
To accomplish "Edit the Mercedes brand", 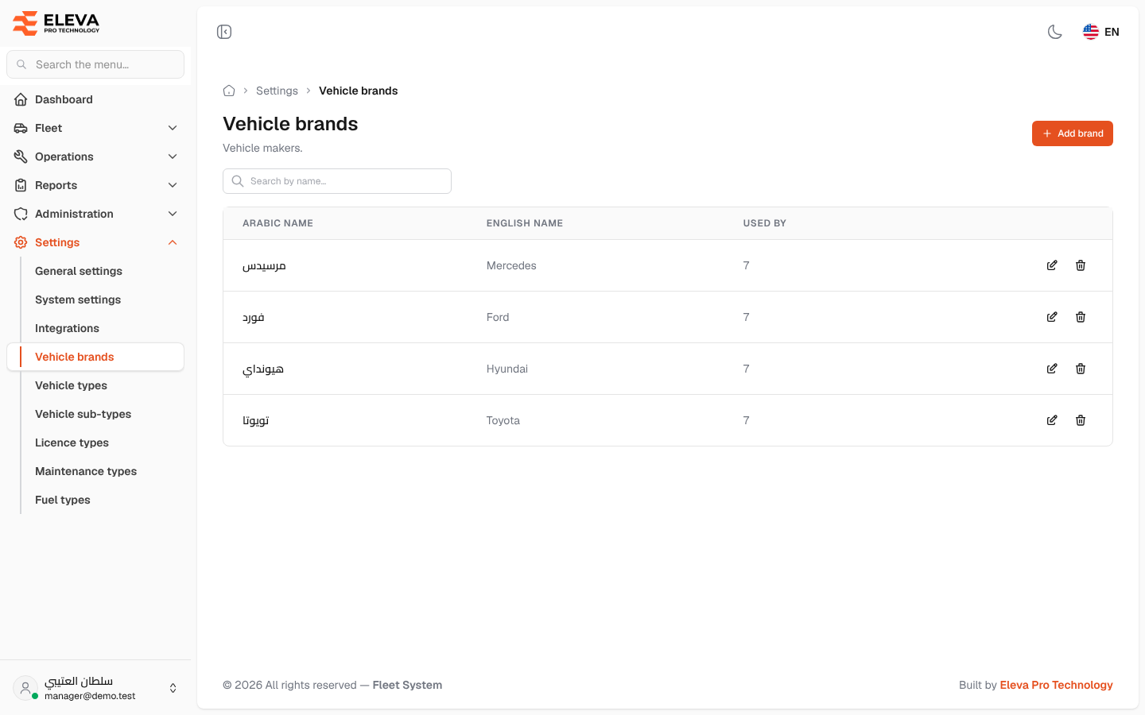I will point(1052,265).
